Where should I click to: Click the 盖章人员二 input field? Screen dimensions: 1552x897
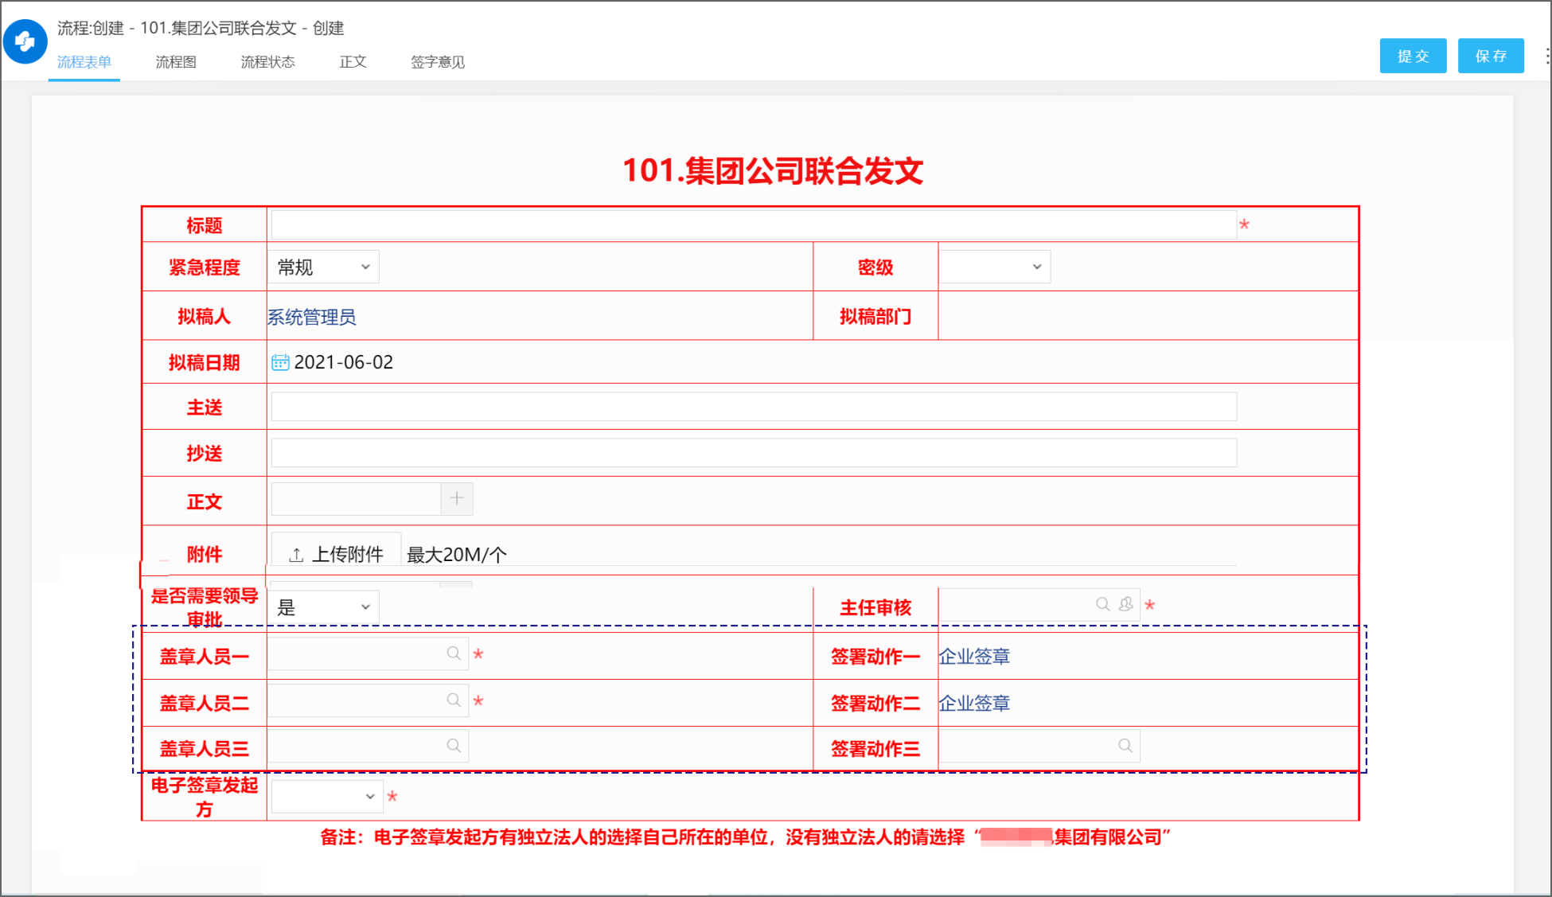point(368,700)
